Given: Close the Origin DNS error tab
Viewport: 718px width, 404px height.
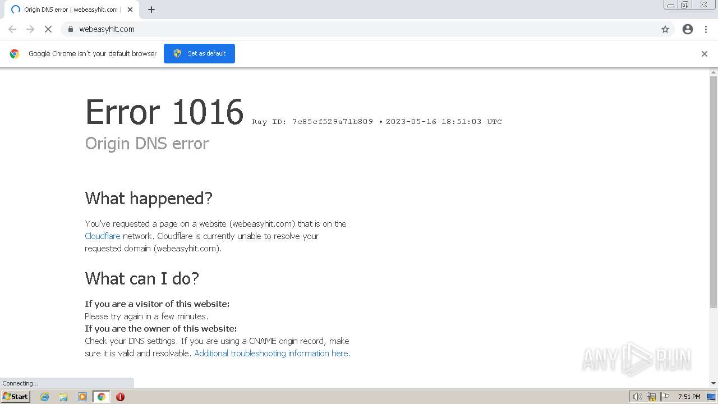Looking at the screenshot, I should [130, 10].
